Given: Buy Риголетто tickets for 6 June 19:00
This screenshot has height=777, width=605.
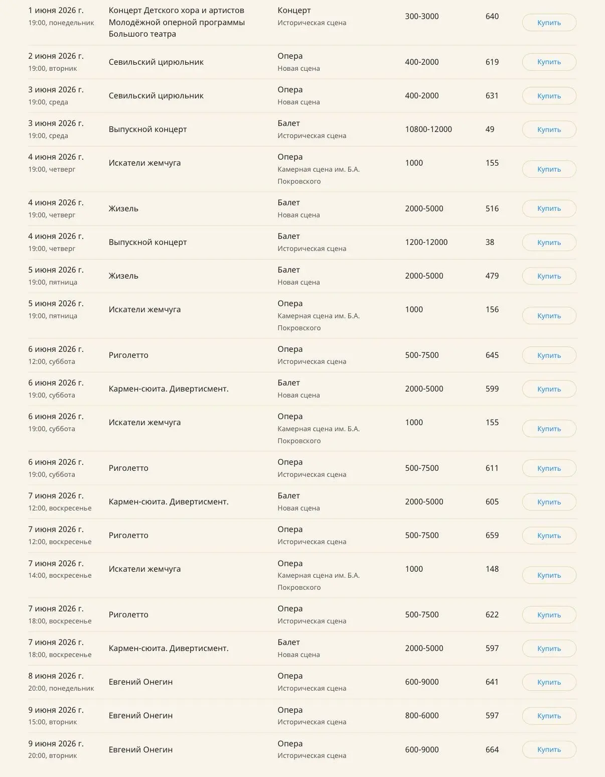Looking at the screenshot, I should click(x=549, y=468).
